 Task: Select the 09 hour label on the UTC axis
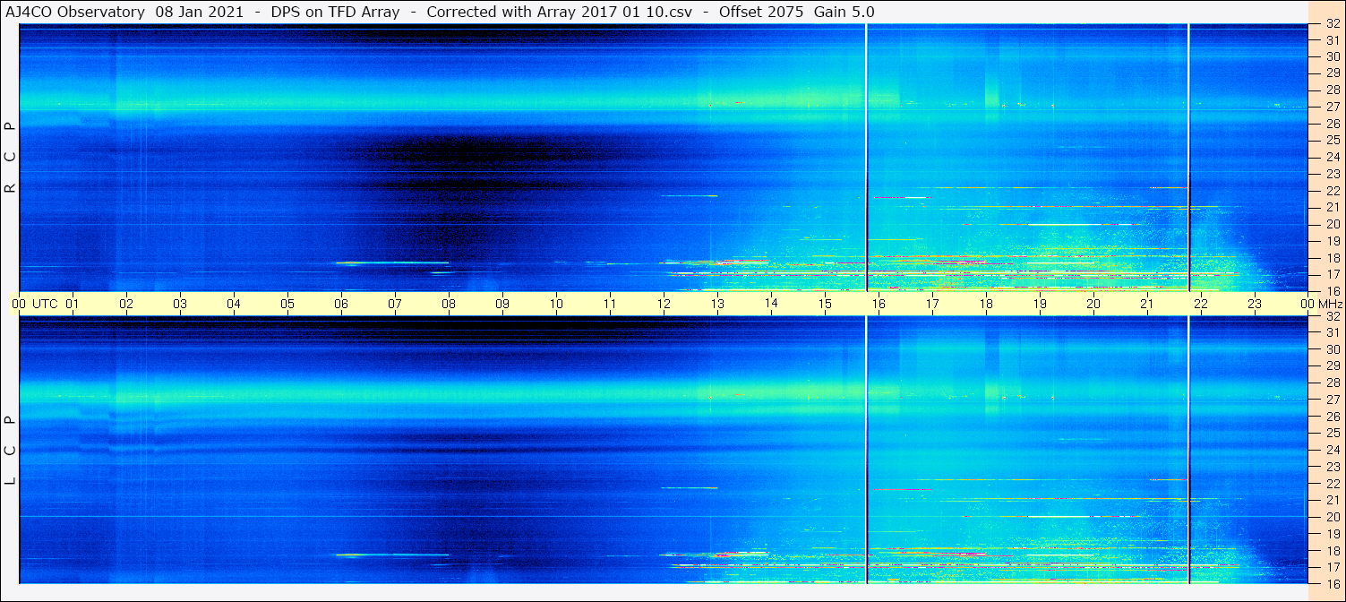click(x=502, y=304)
